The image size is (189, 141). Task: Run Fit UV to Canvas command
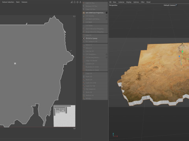(95, 38)
